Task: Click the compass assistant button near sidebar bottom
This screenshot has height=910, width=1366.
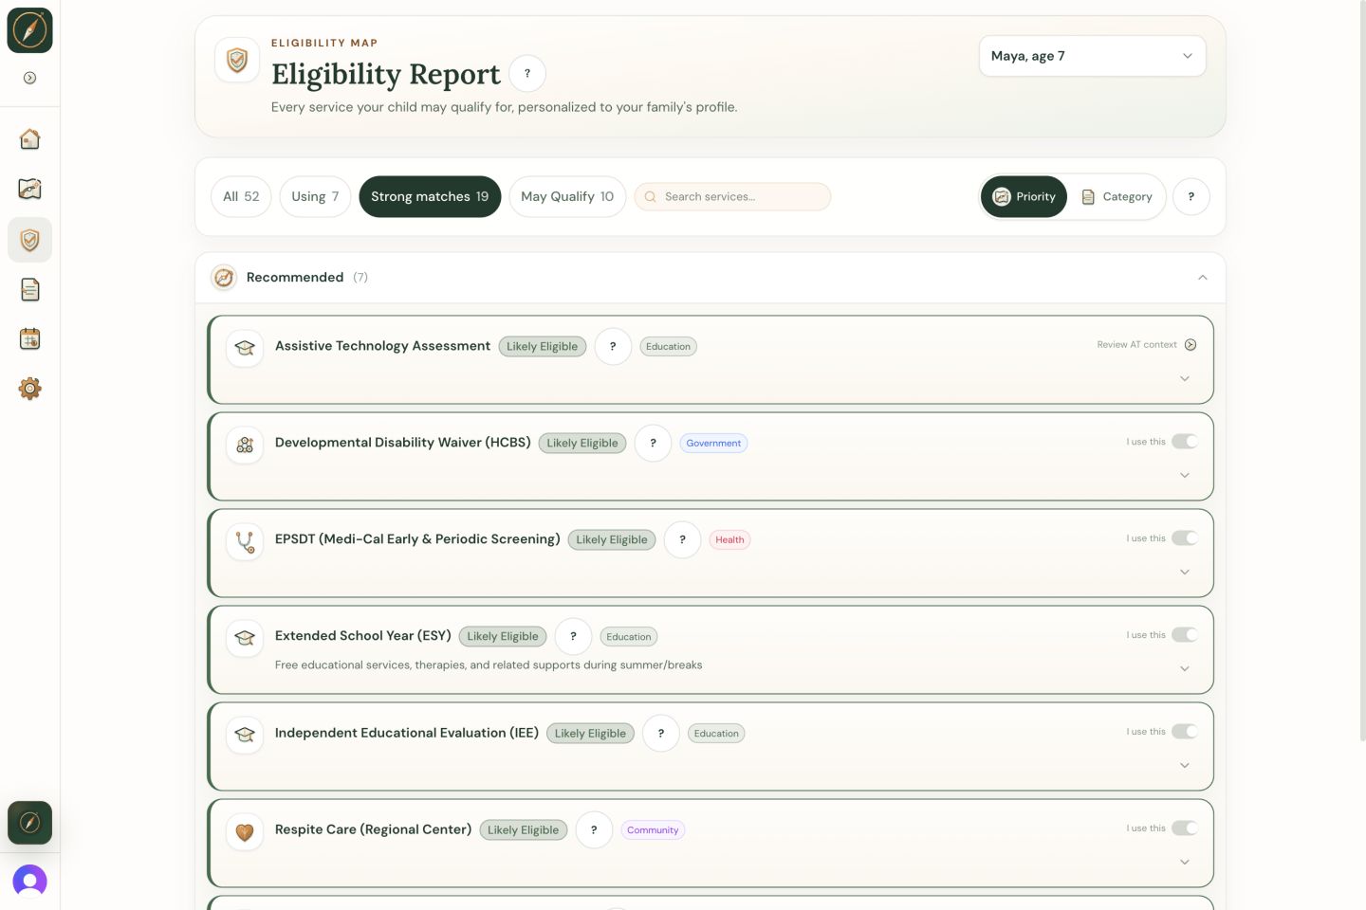Action: (29, 822)
